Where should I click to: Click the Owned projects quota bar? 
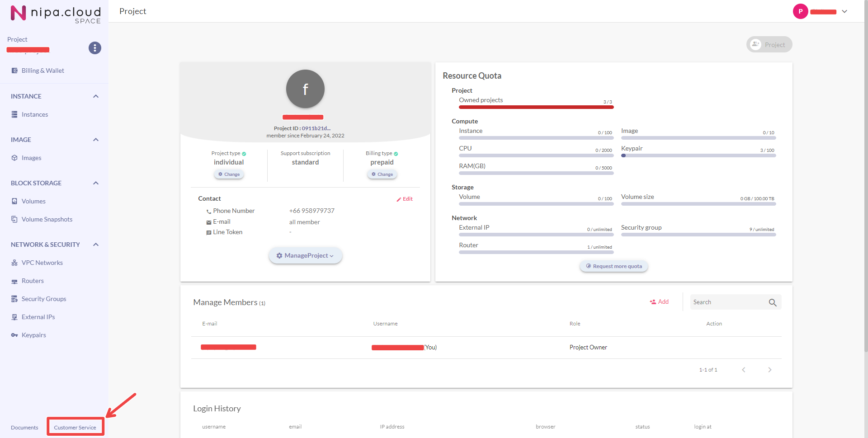point(536,107)
